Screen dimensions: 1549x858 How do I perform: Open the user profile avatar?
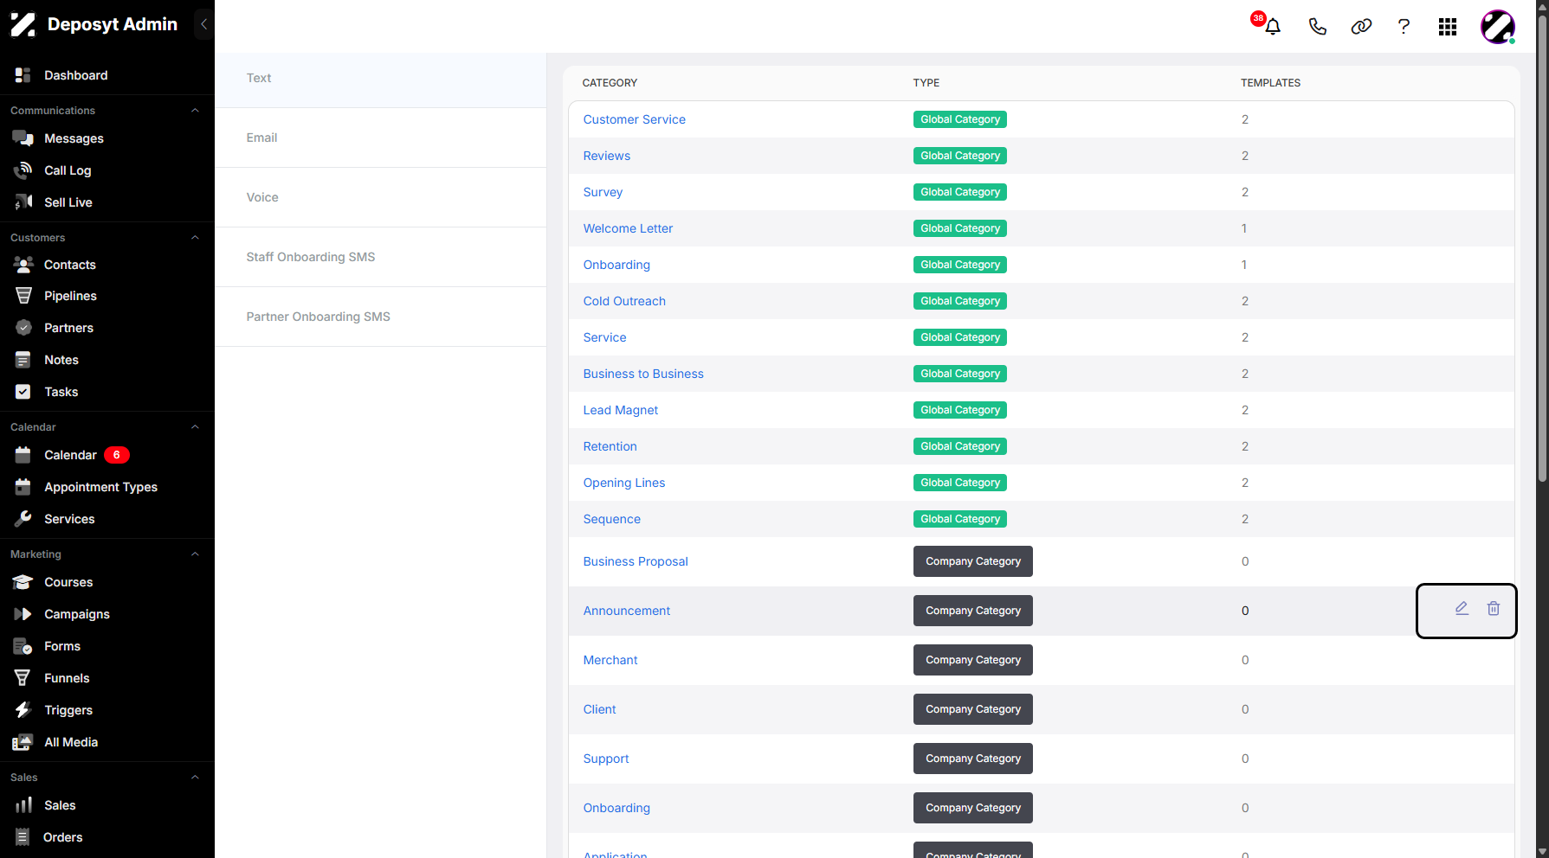1497,27
